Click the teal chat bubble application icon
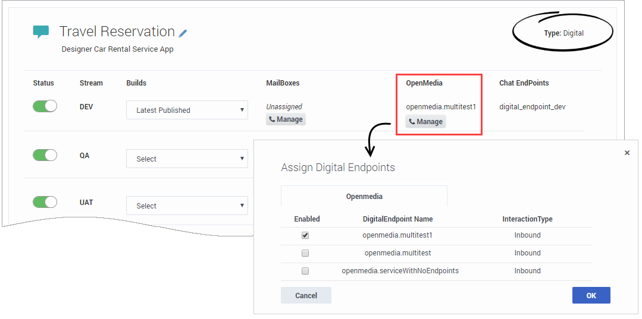Image resolution: width=642 pixels, height=319 pixels. click(x=40, y=31)
